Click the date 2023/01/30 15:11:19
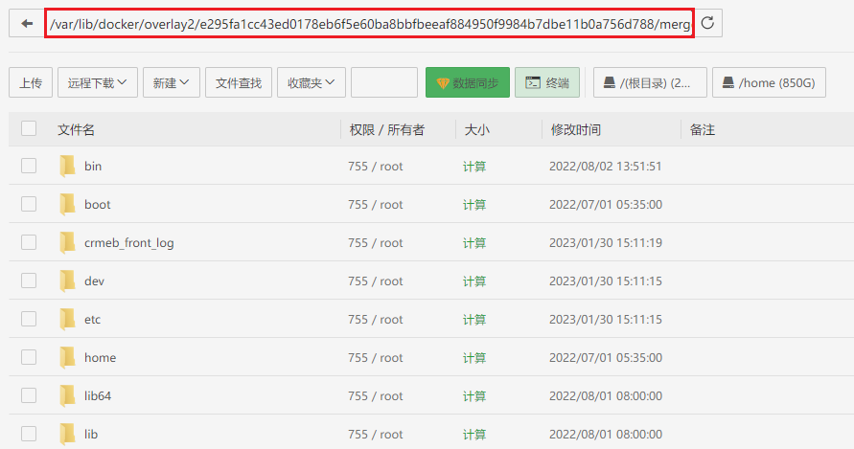This screenshot has height=449, width=854. [x=606, y=243]
